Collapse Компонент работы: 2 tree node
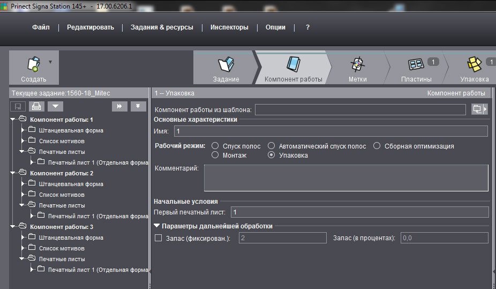 (13, 173)
